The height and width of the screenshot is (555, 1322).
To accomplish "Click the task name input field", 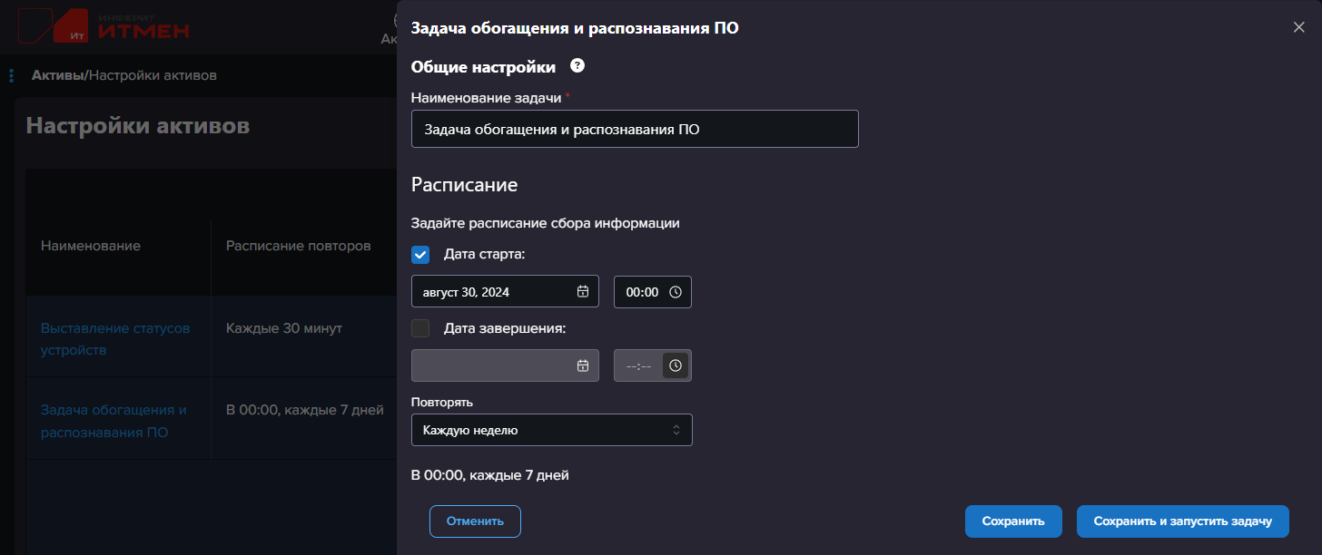I will point(634,129).
